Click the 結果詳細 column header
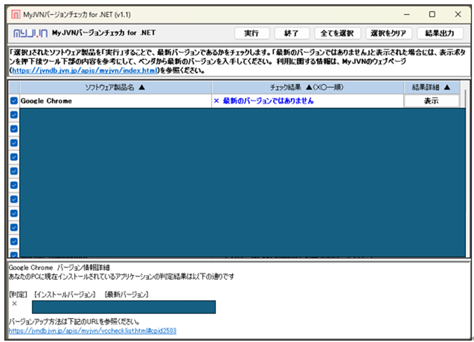The width and height of the screenshot is (474, 342). tap(432, 87)
